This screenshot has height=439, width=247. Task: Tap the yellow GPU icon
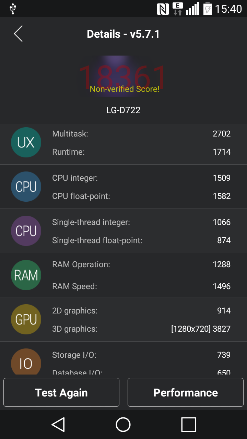tap(26, 319)
